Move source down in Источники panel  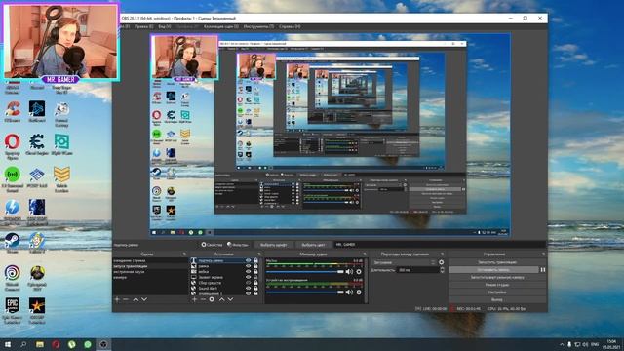pyautogui.click(x=230, y=299)
